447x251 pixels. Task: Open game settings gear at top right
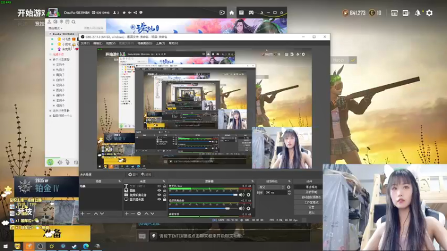pos(429,13)
